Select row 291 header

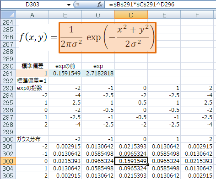(8, 74)
